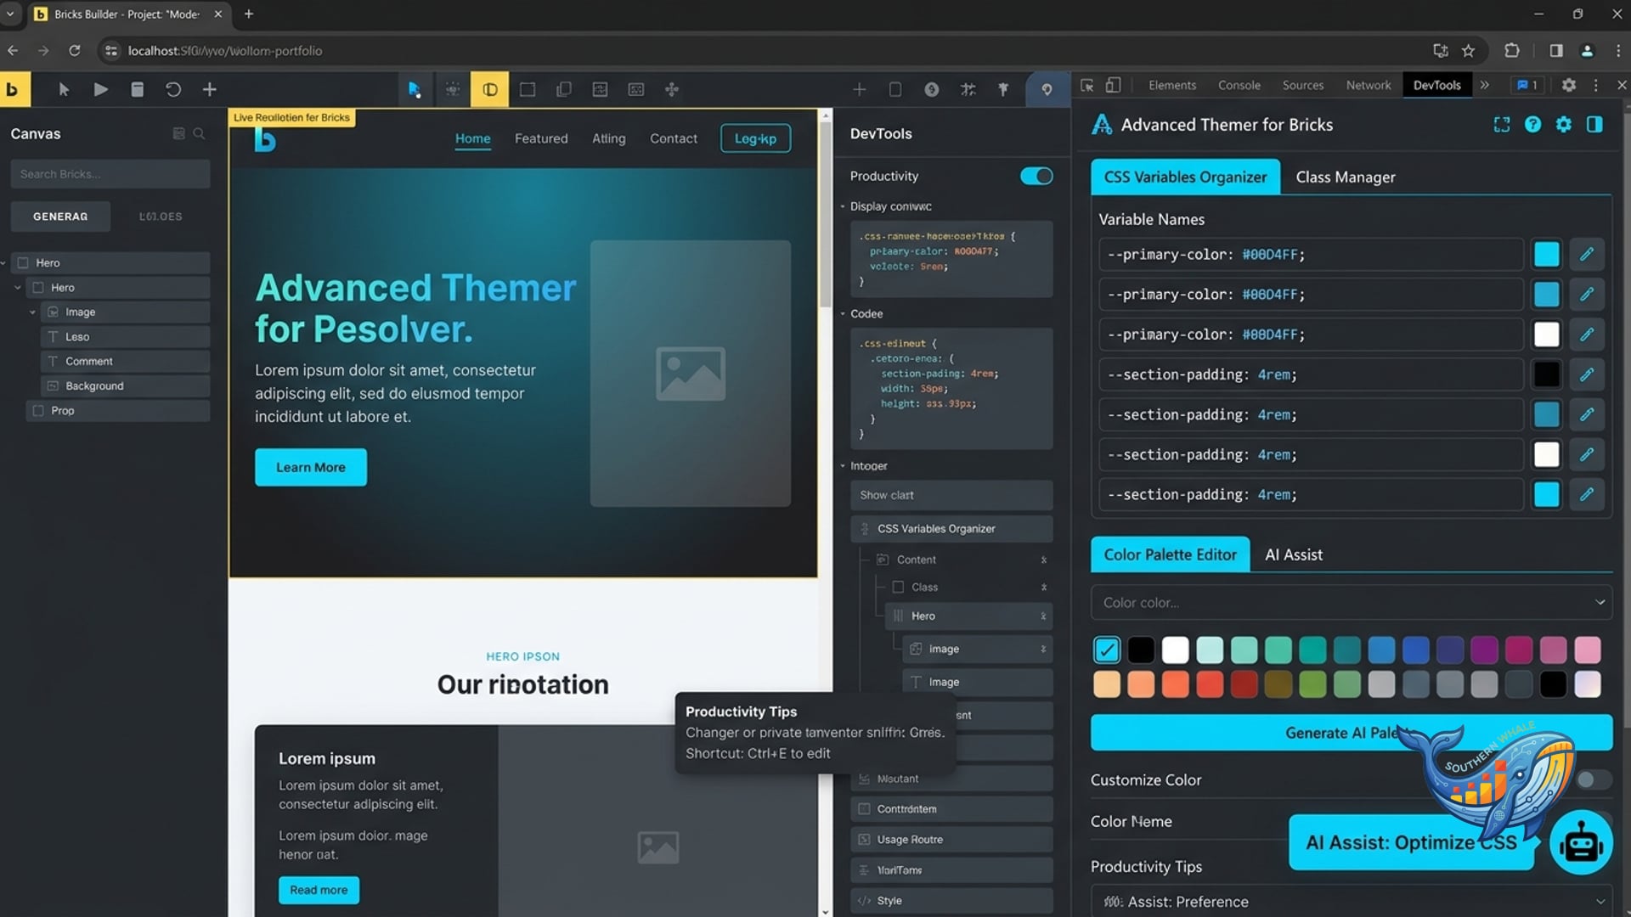Click the AI assistant robot icon

(1581, 843)
